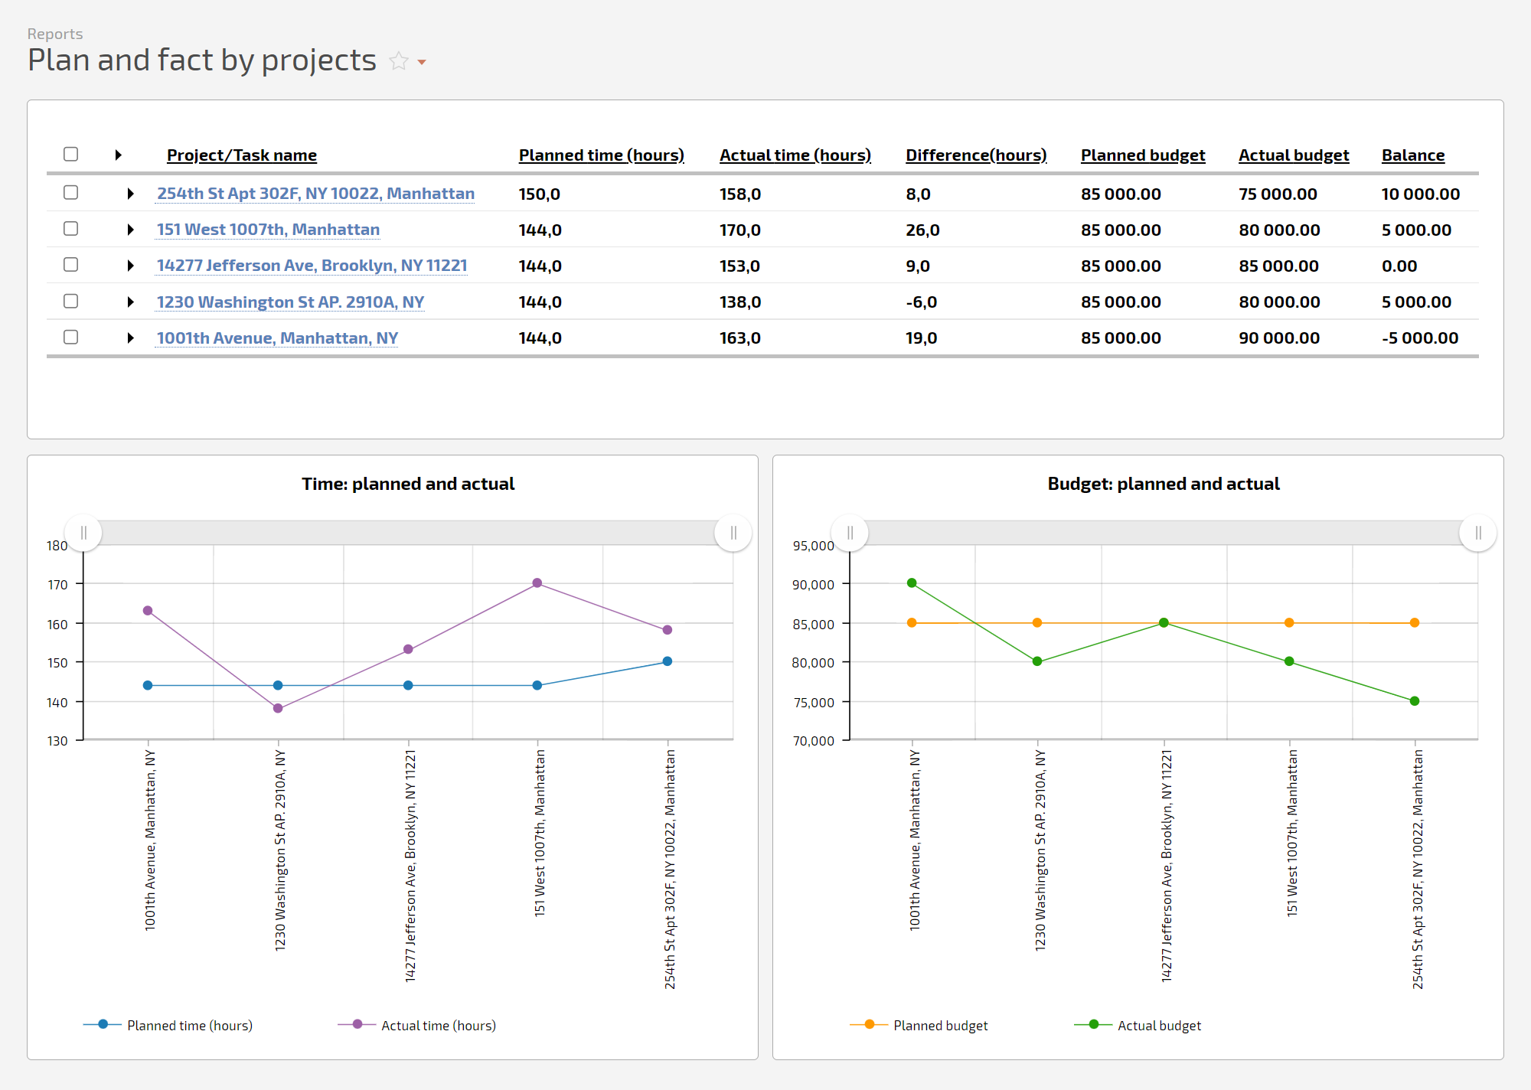Toggle the Actual budget legend marker

(1094, 1024)
